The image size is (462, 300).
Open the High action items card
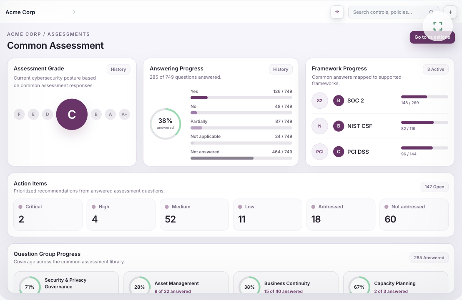121,215
